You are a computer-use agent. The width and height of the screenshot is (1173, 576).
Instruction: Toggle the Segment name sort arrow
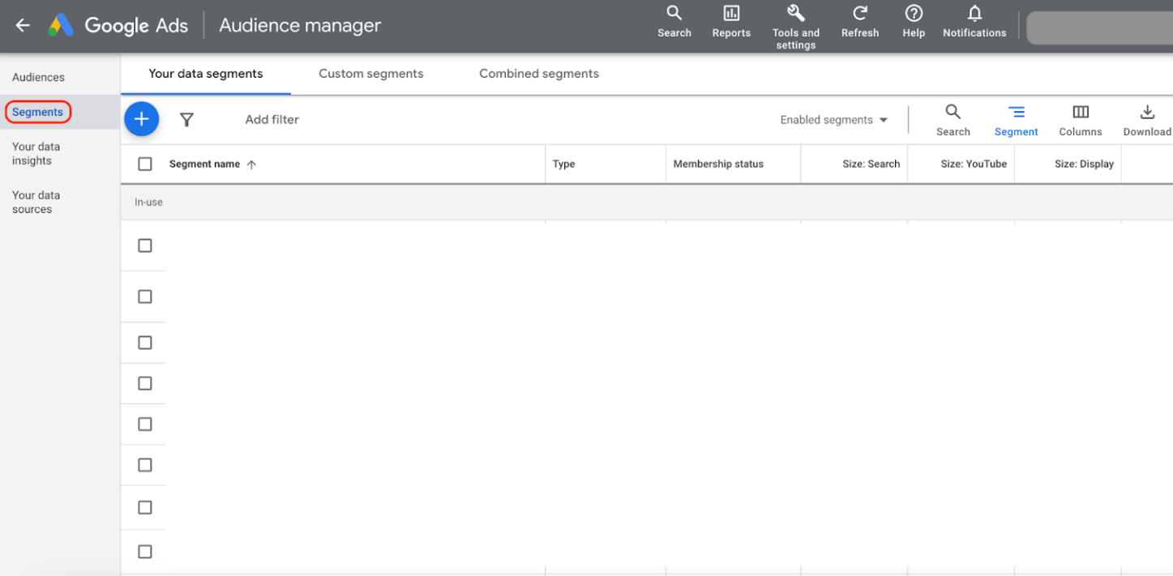coord(251,164)
